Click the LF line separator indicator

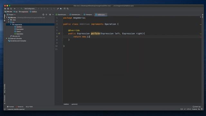[185, 109]
